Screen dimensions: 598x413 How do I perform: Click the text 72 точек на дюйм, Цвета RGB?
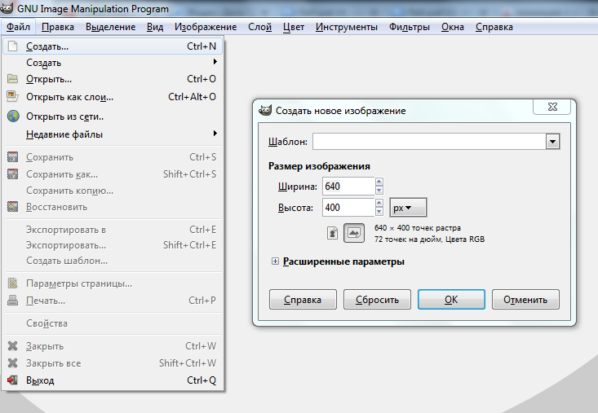(429, 239)
